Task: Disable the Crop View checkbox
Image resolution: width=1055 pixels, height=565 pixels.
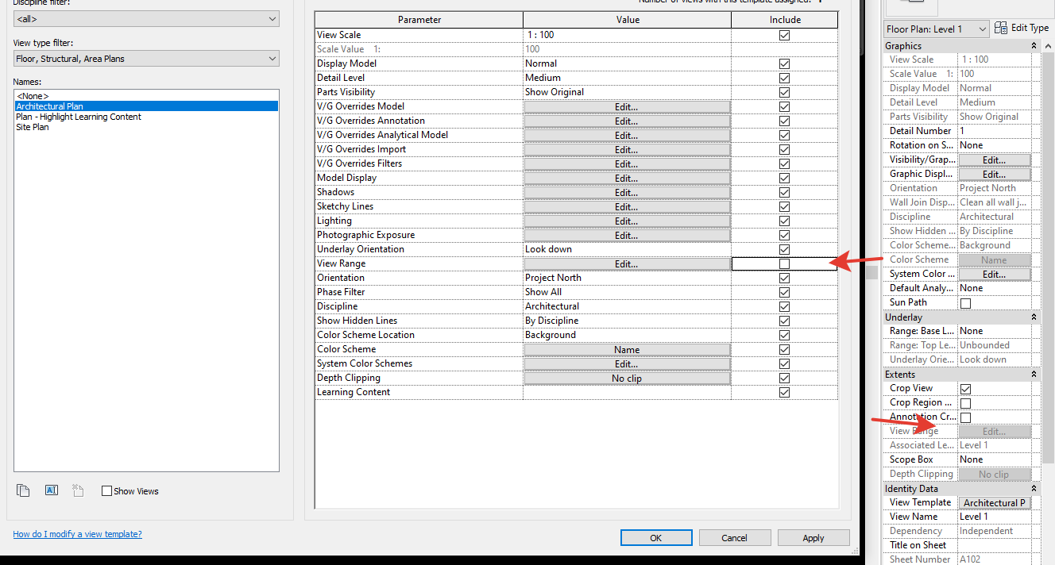Action: tap(965, 388)
